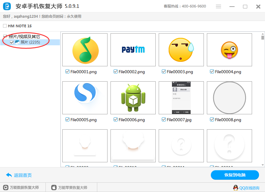The image size is (265, 192).
Task: Click the Apple logo icon for 万能苹果恢复大师
Action: [x=54, y=187]
